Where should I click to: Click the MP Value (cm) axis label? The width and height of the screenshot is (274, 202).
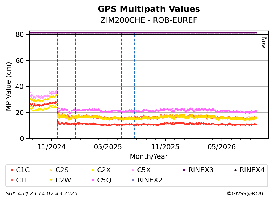coord(8,86)
